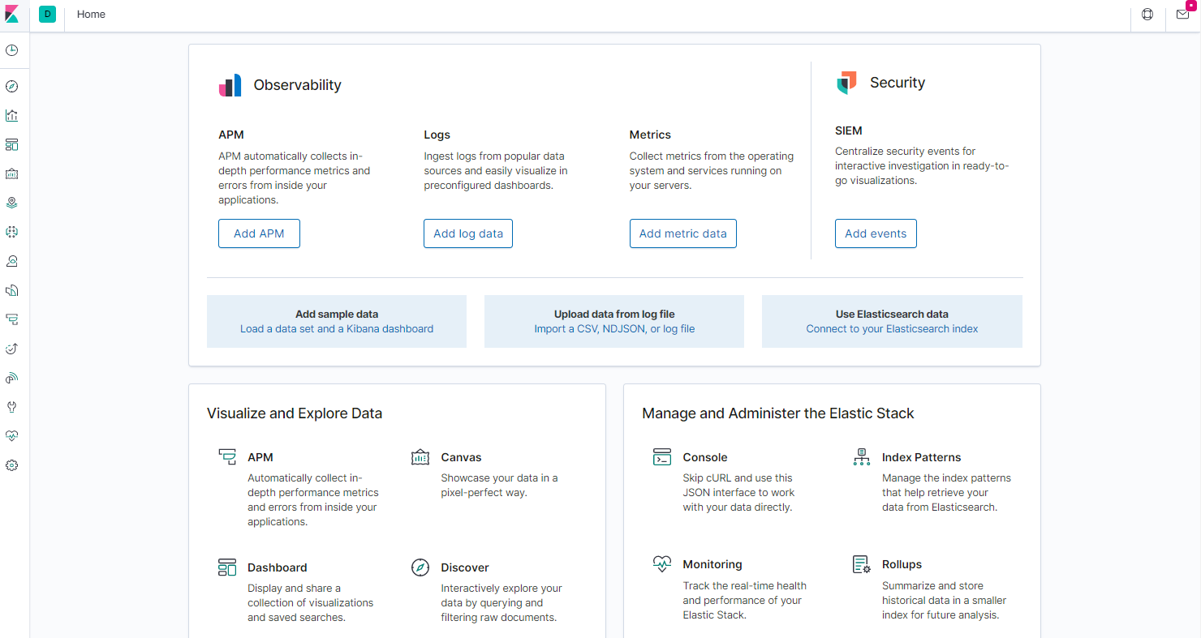Click the Add APM button
1201x638 pixels.
pyautogui.click(x=259, y=233)
